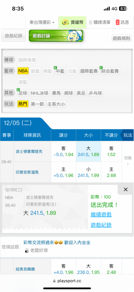This screenshot has width=134, height=292.
Task: Click the 切換 chevron arrow
Action: tap(128, 164)
